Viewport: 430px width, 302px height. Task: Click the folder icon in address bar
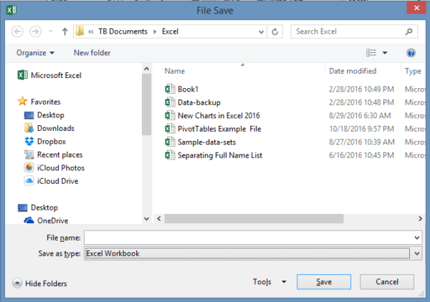point(80,31)
